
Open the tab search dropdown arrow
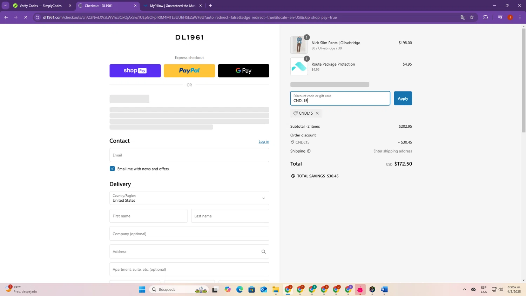click(x=5, y=6)
